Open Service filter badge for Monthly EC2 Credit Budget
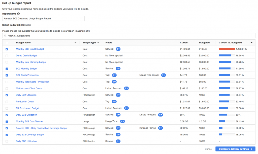 coord(118,49)
